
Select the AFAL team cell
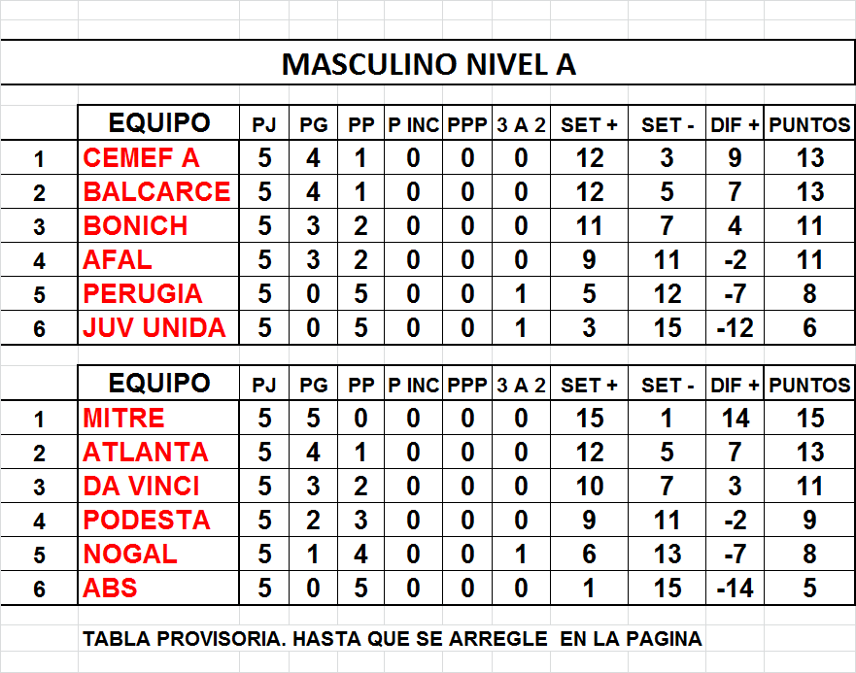point(158,260)
